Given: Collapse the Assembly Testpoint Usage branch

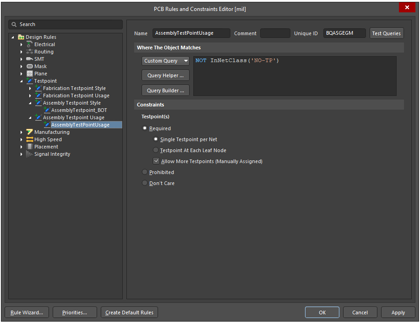Looking at the screenshot, I should coord(30,117).
